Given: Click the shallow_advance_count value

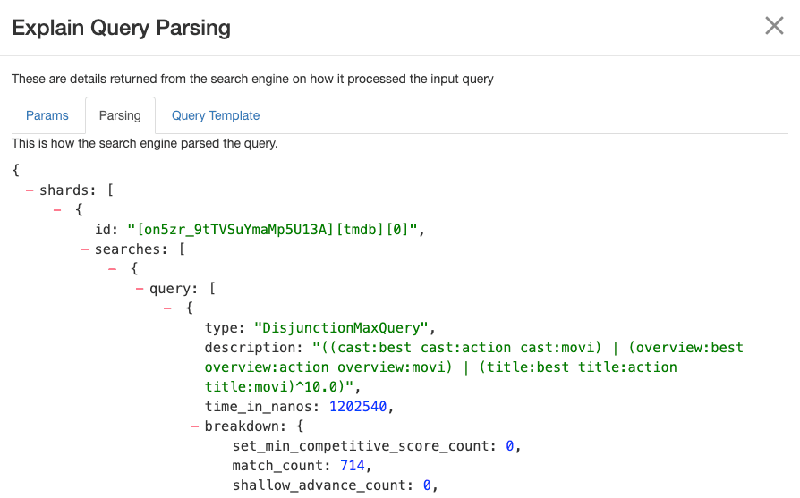Looking at the screenshot, I should pyautogui.click(x=427, y=485).
